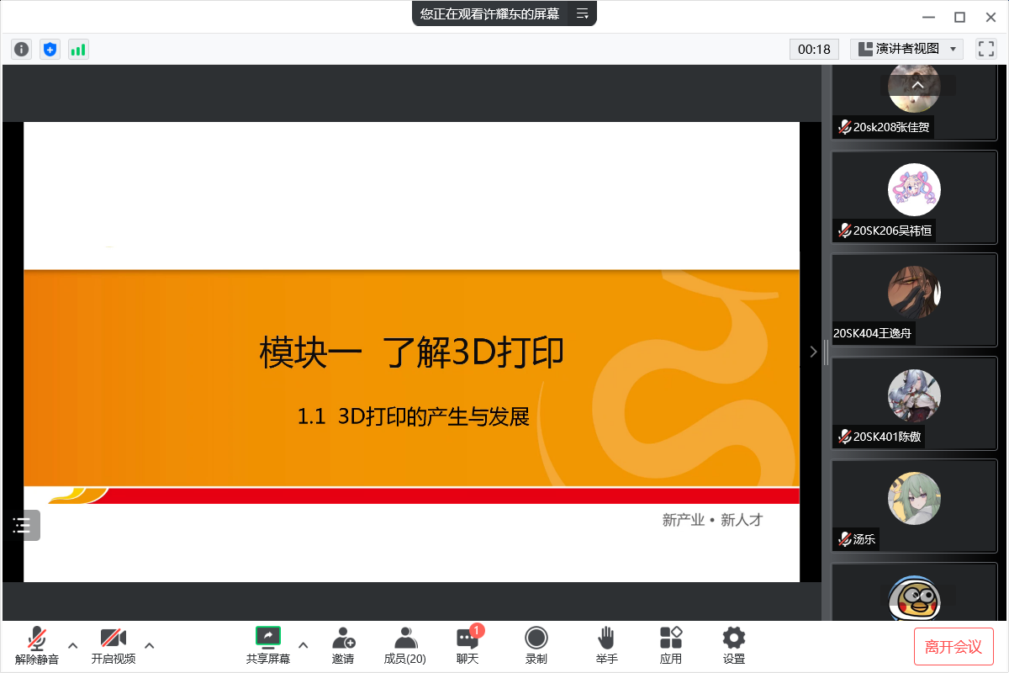Click subtitle 1.1 3D打印的产生与发展
1009x673 pixels.
[x=413, y=416]
